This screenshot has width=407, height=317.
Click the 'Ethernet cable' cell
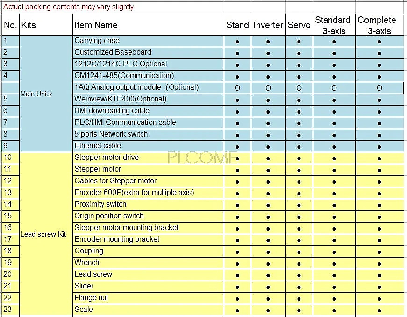point(148,146)
